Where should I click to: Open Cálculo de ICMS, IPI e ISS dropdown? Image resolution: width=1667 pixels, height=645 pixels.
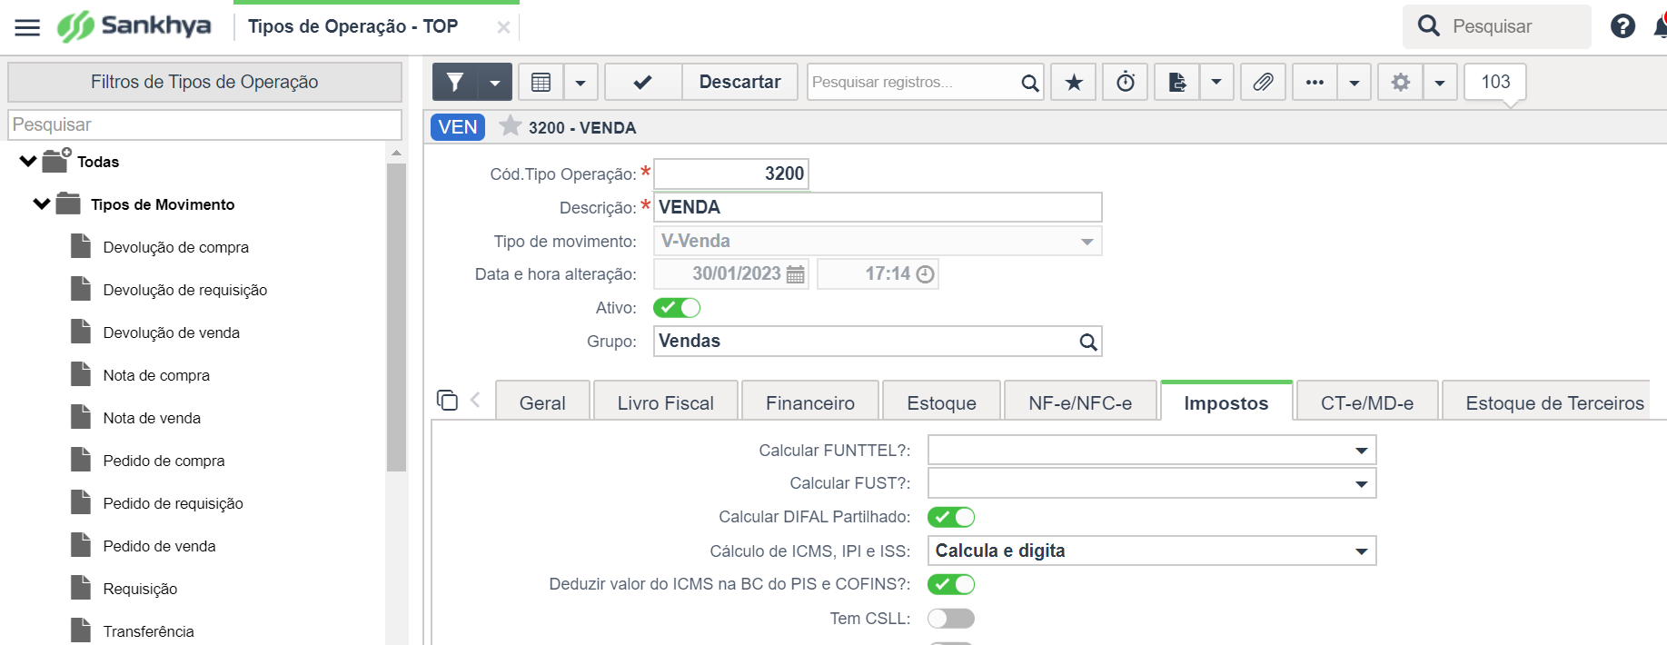(1152, 551)
